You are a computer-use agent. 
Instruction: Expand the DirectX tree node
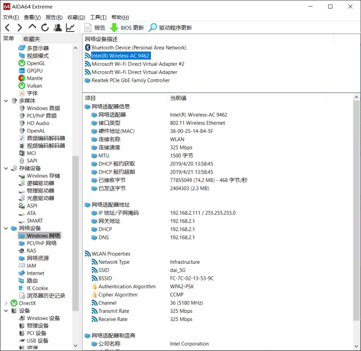click(x=6, y=303)
